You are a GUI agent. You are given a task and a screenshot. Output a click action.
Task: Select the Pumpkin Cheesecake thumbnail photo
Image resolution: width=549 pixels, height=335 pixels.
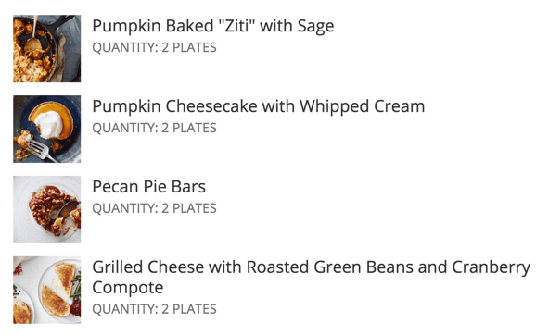pos(47,129)
